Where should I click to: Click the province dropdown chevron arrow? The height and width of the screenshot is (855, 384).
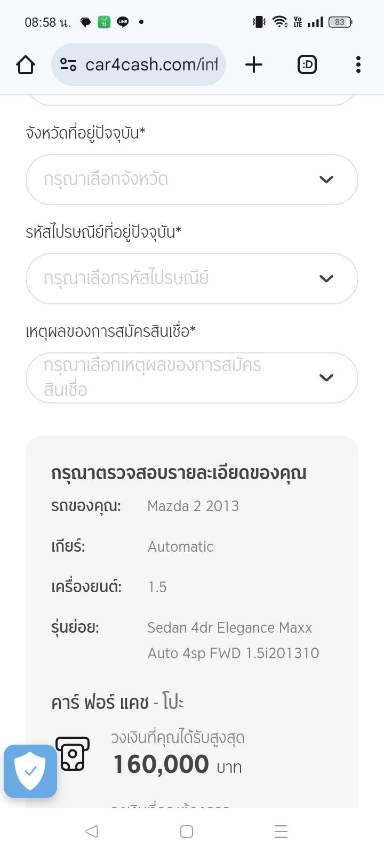(x=326, y=180)
